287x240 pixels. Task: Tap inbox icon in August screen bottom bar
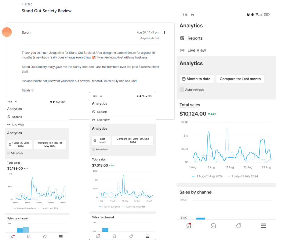[213, 226]
